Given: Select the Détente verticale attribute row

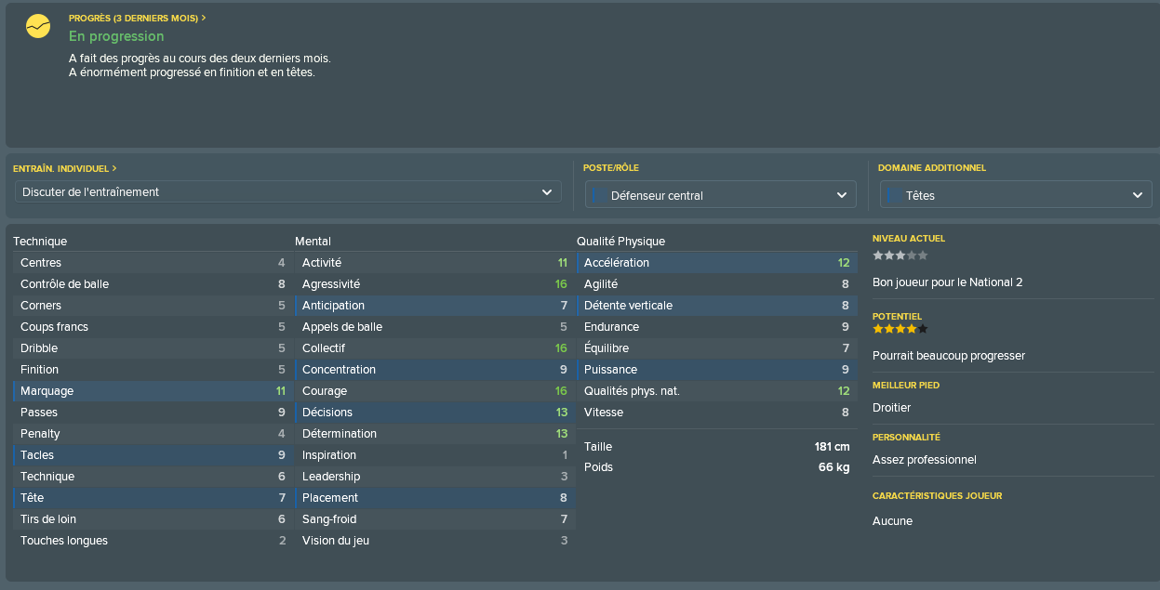Looking at the screenshot, I should coord(716,306).
